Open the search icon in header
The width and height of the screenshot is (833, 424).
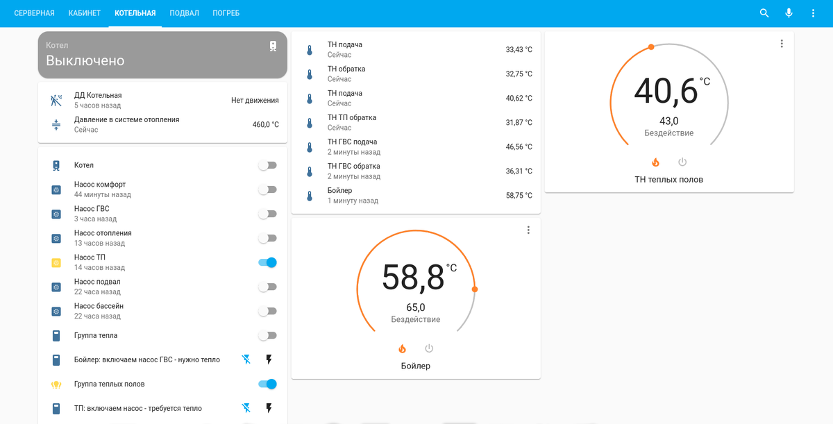coord(764,13)
